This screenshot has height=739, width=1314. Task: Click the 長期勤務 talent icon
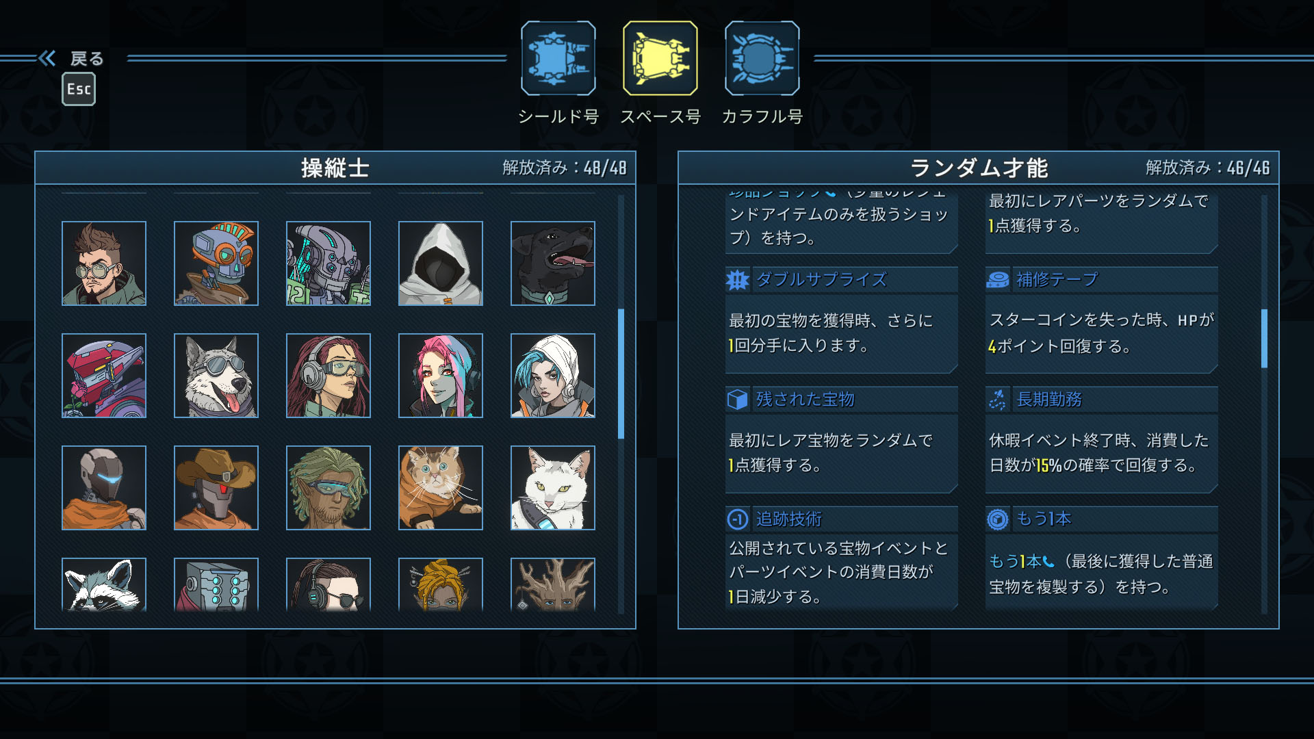[x=997, y=400]
